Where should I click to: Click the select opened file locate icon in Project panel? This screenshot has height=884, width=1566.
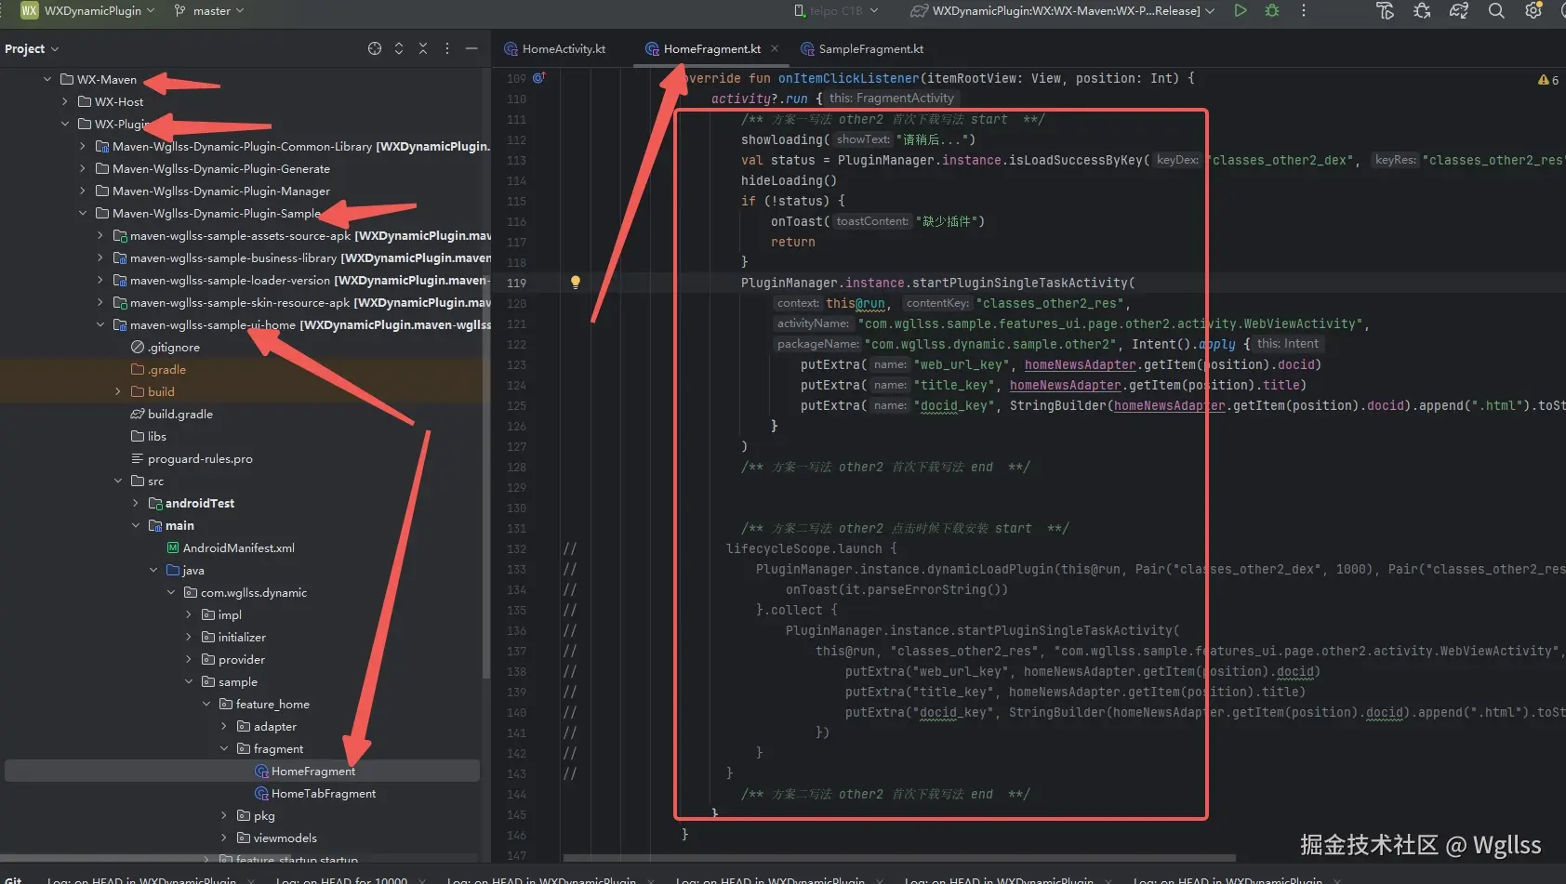375,48
